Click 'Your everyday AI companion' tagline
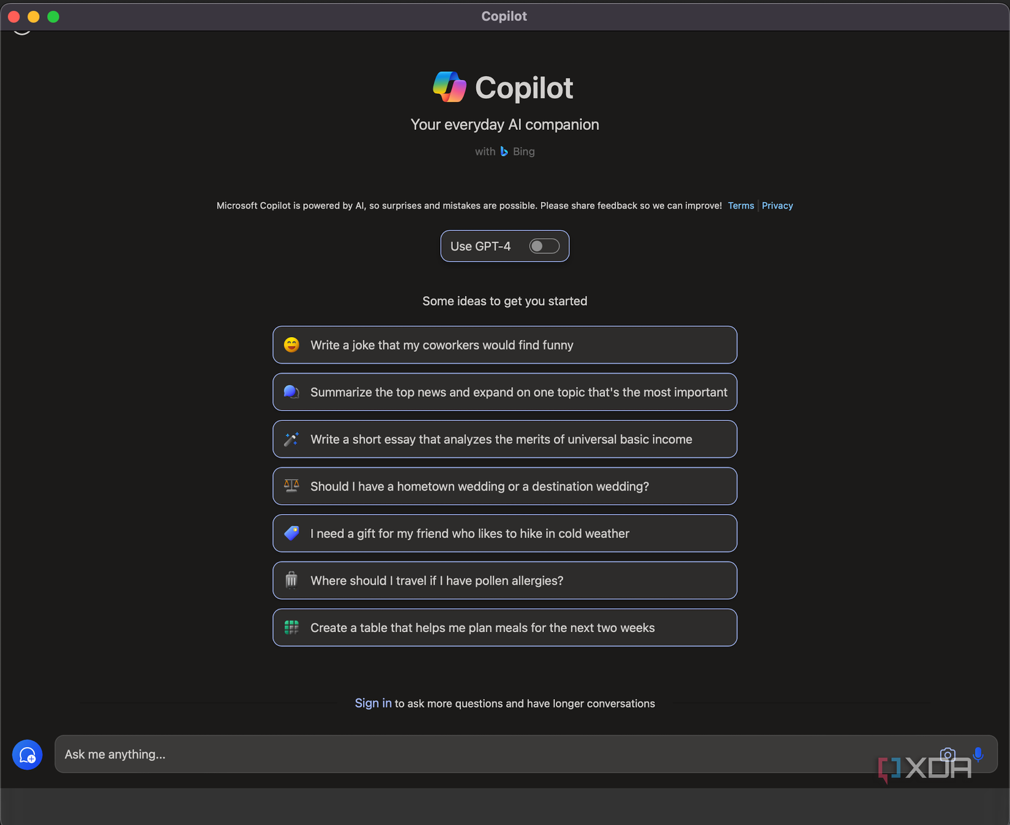The height and width of the screenshot is (825, 1010). click(505, 125)
